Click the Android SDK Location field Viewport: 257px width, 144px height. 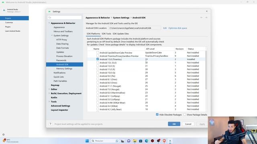pos(135,28)
